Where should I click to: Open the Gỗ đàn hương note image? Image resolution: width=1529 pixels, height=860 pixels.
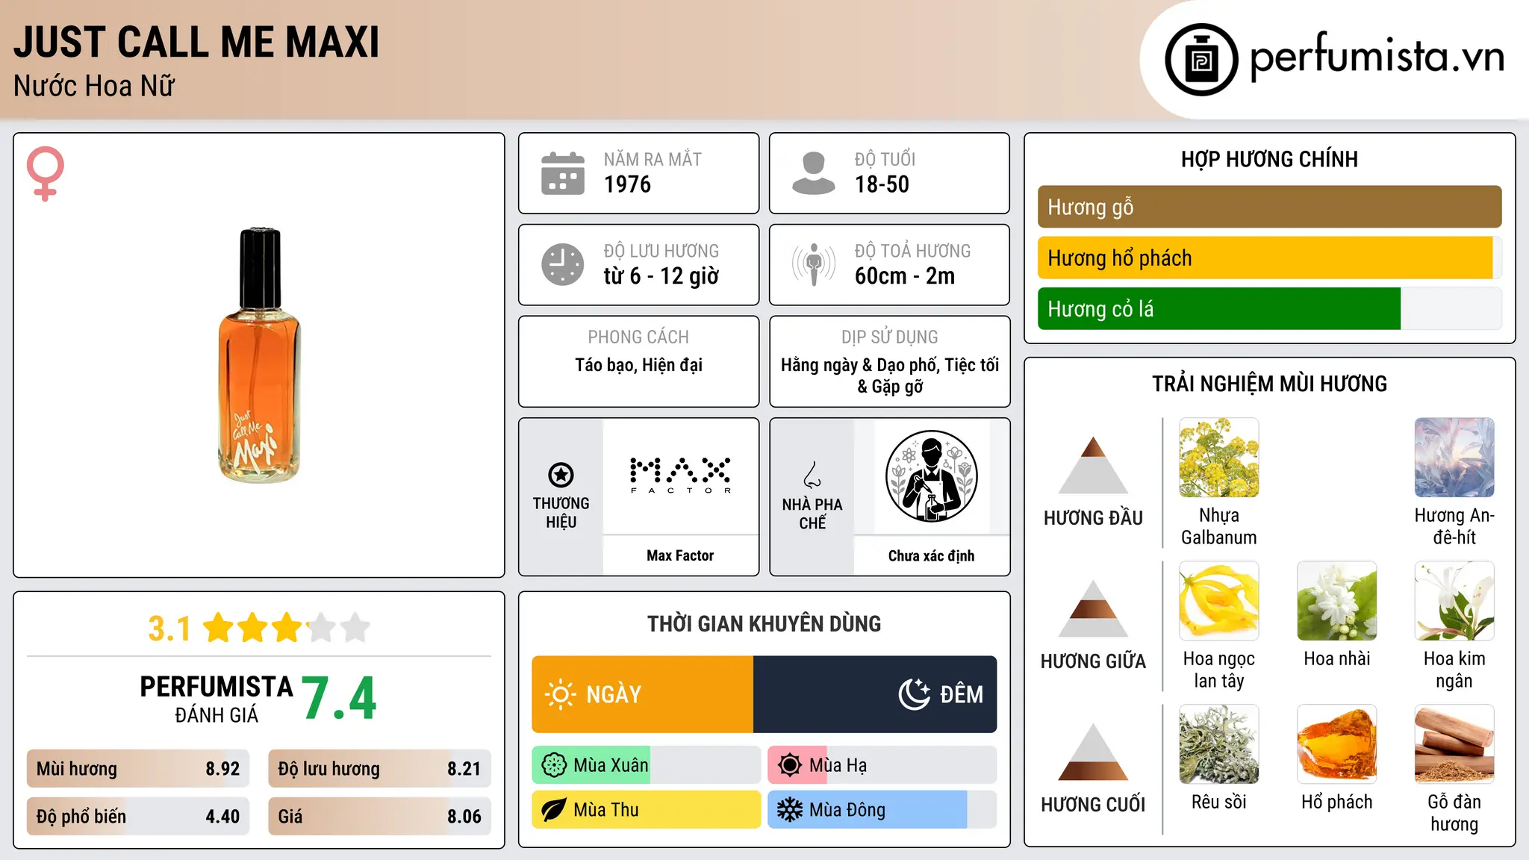1454,744
